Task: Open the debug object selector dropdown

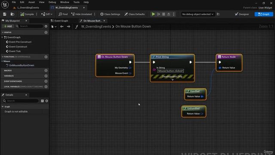Action: (198, 14)
